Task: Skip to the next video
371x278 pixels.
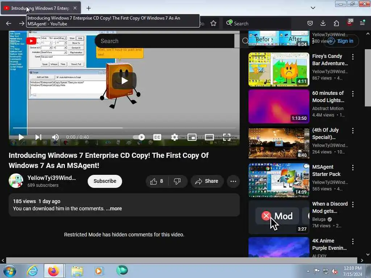Action: pyautogui.click(x=38, y=137)
